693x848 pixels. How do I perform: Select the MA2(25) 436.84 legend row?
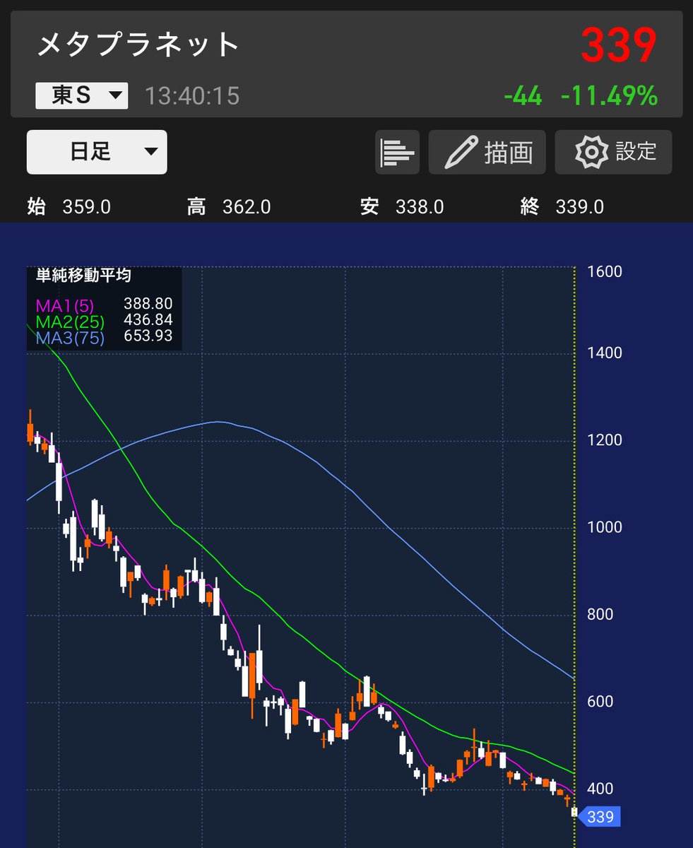pyautogui.click(x=104, y=321)
